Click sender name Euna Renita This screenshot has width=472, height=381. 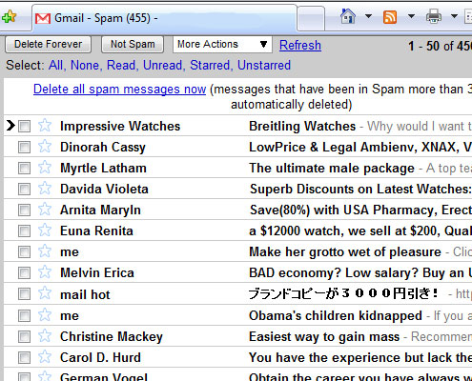[96, 231]
